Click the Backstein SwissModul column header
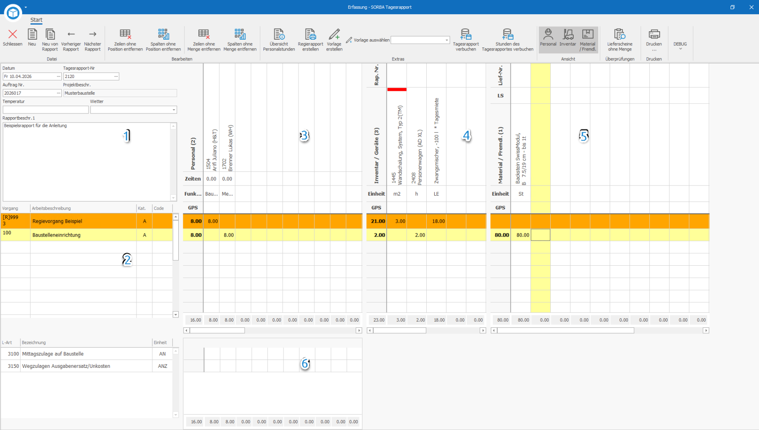The width and height of the screenshot is (759, 430). coord(521,144)
